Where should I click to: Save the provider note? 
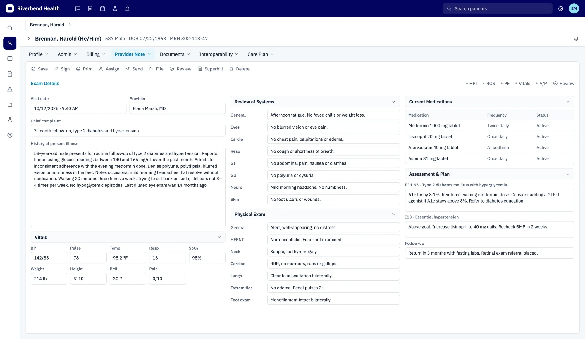[x=39, y=69]
